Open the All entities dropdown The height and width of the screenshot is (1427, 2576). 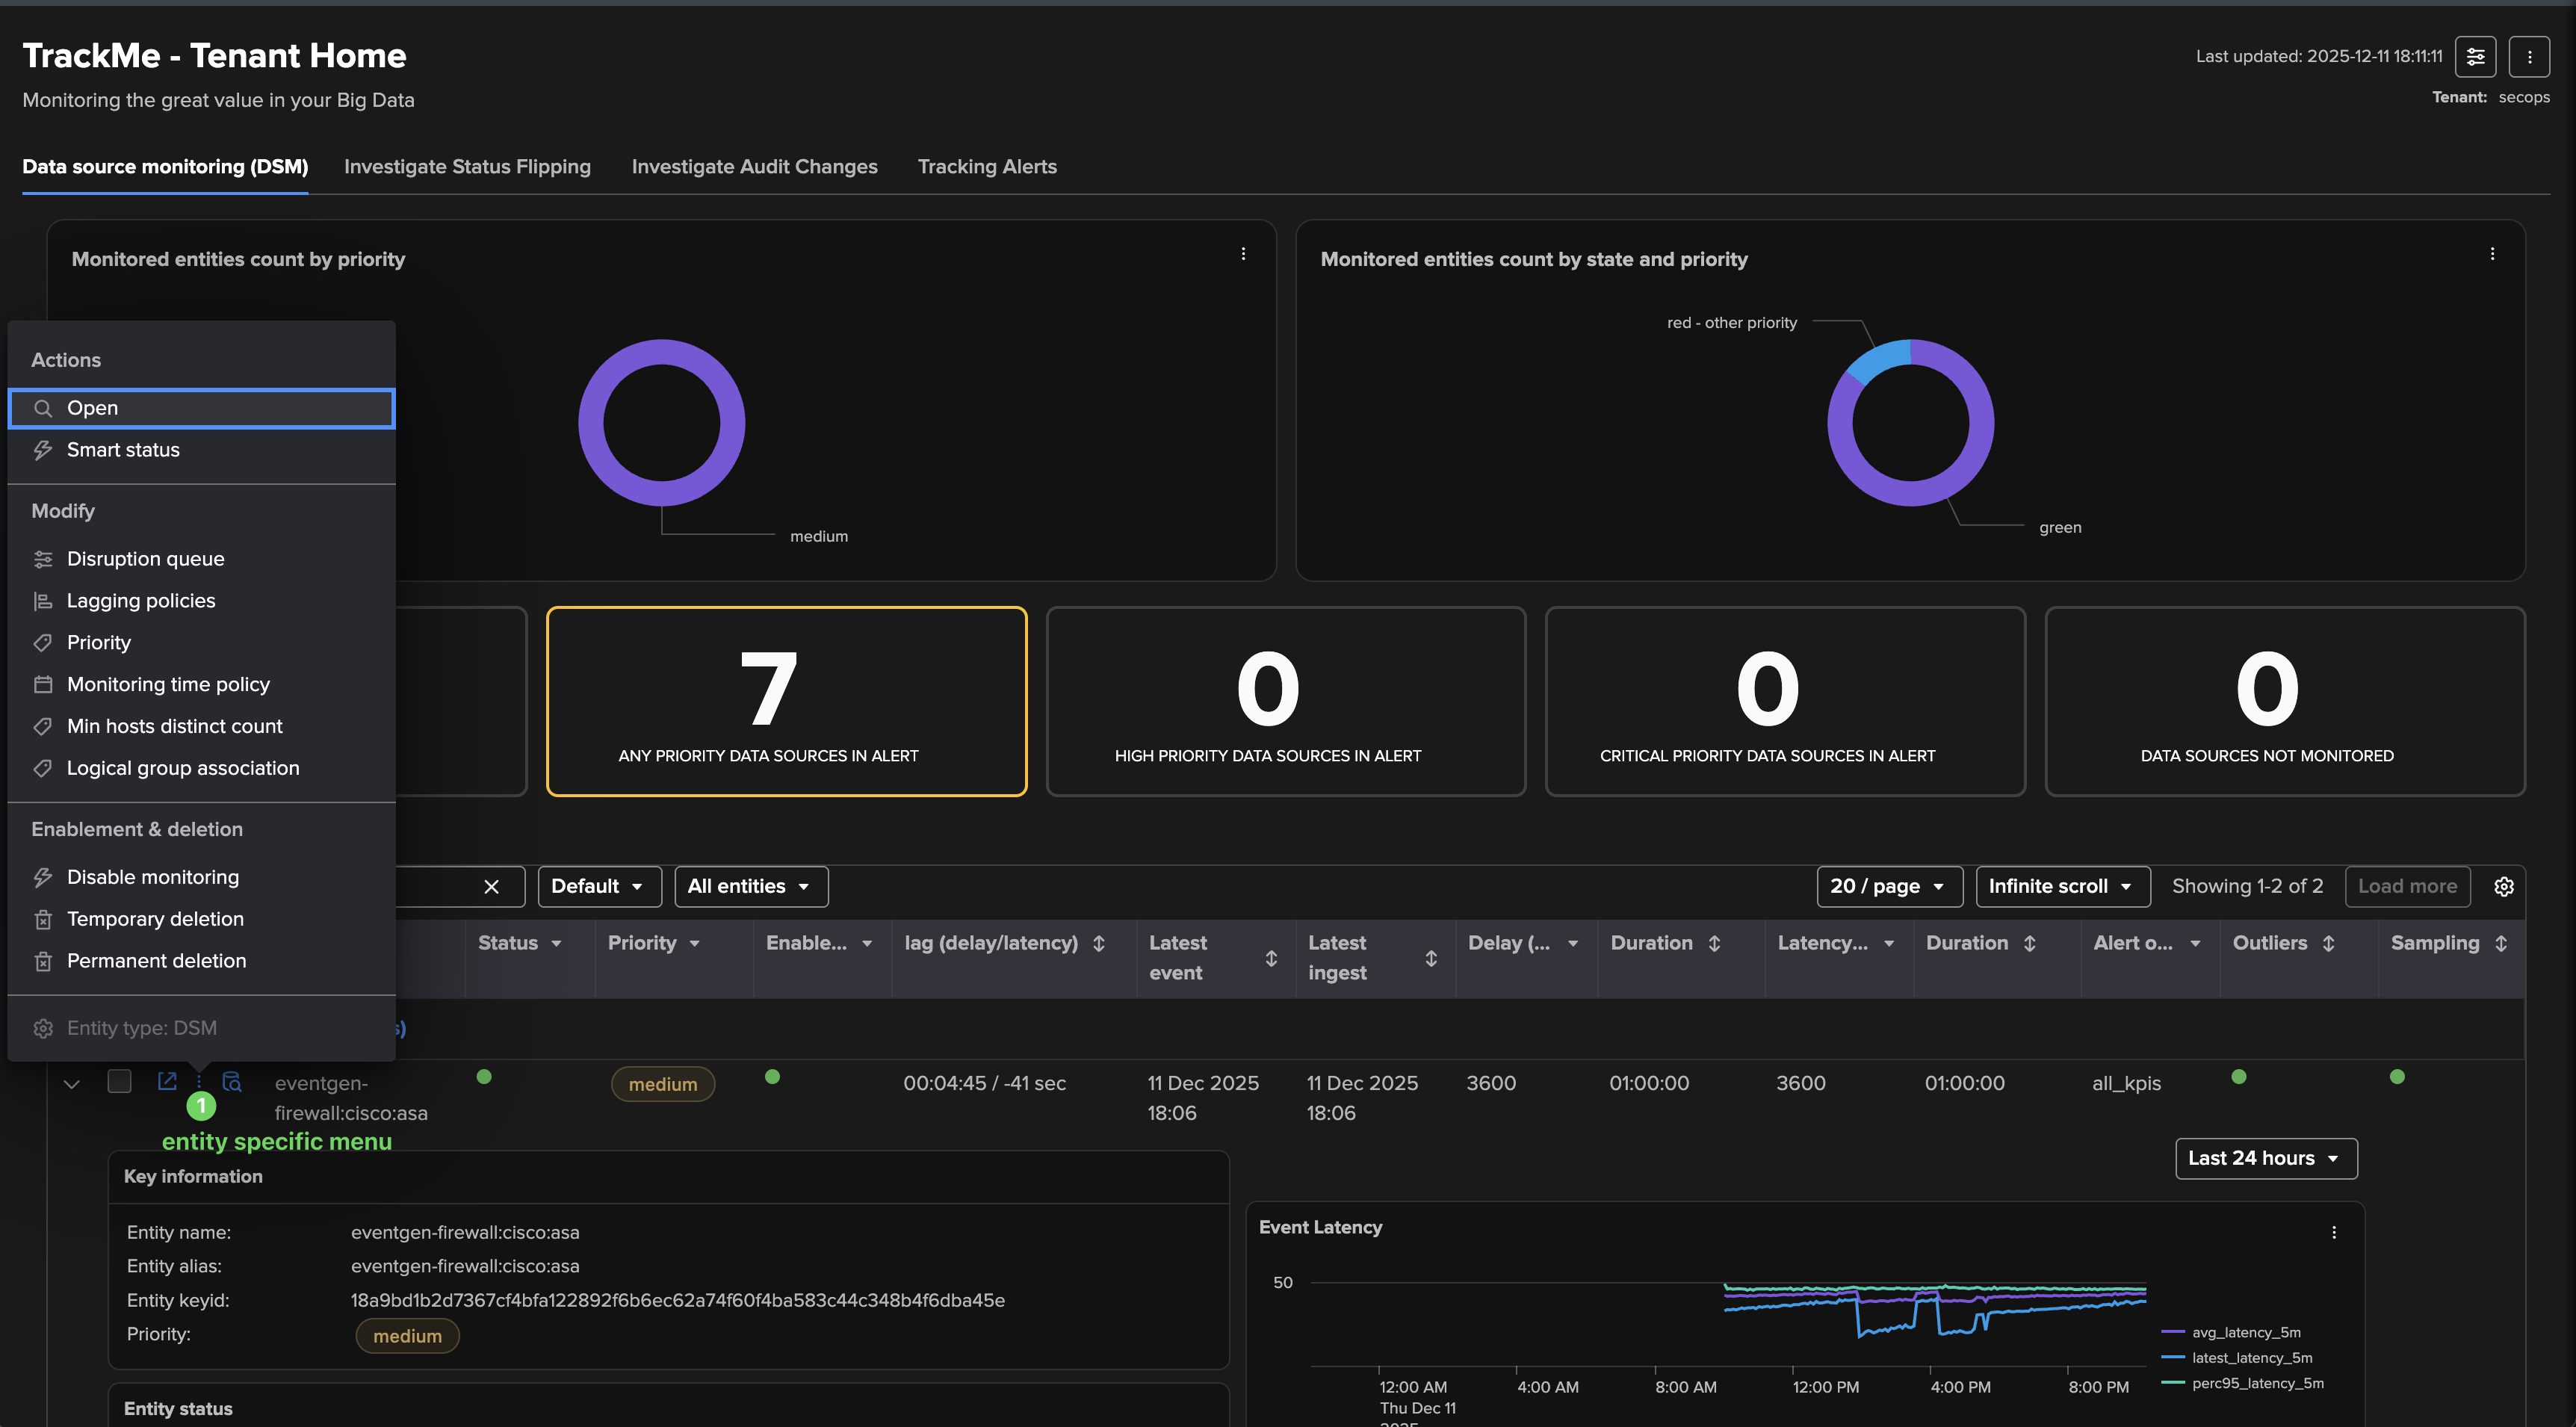pyautogui.click(x=750, y=887)
